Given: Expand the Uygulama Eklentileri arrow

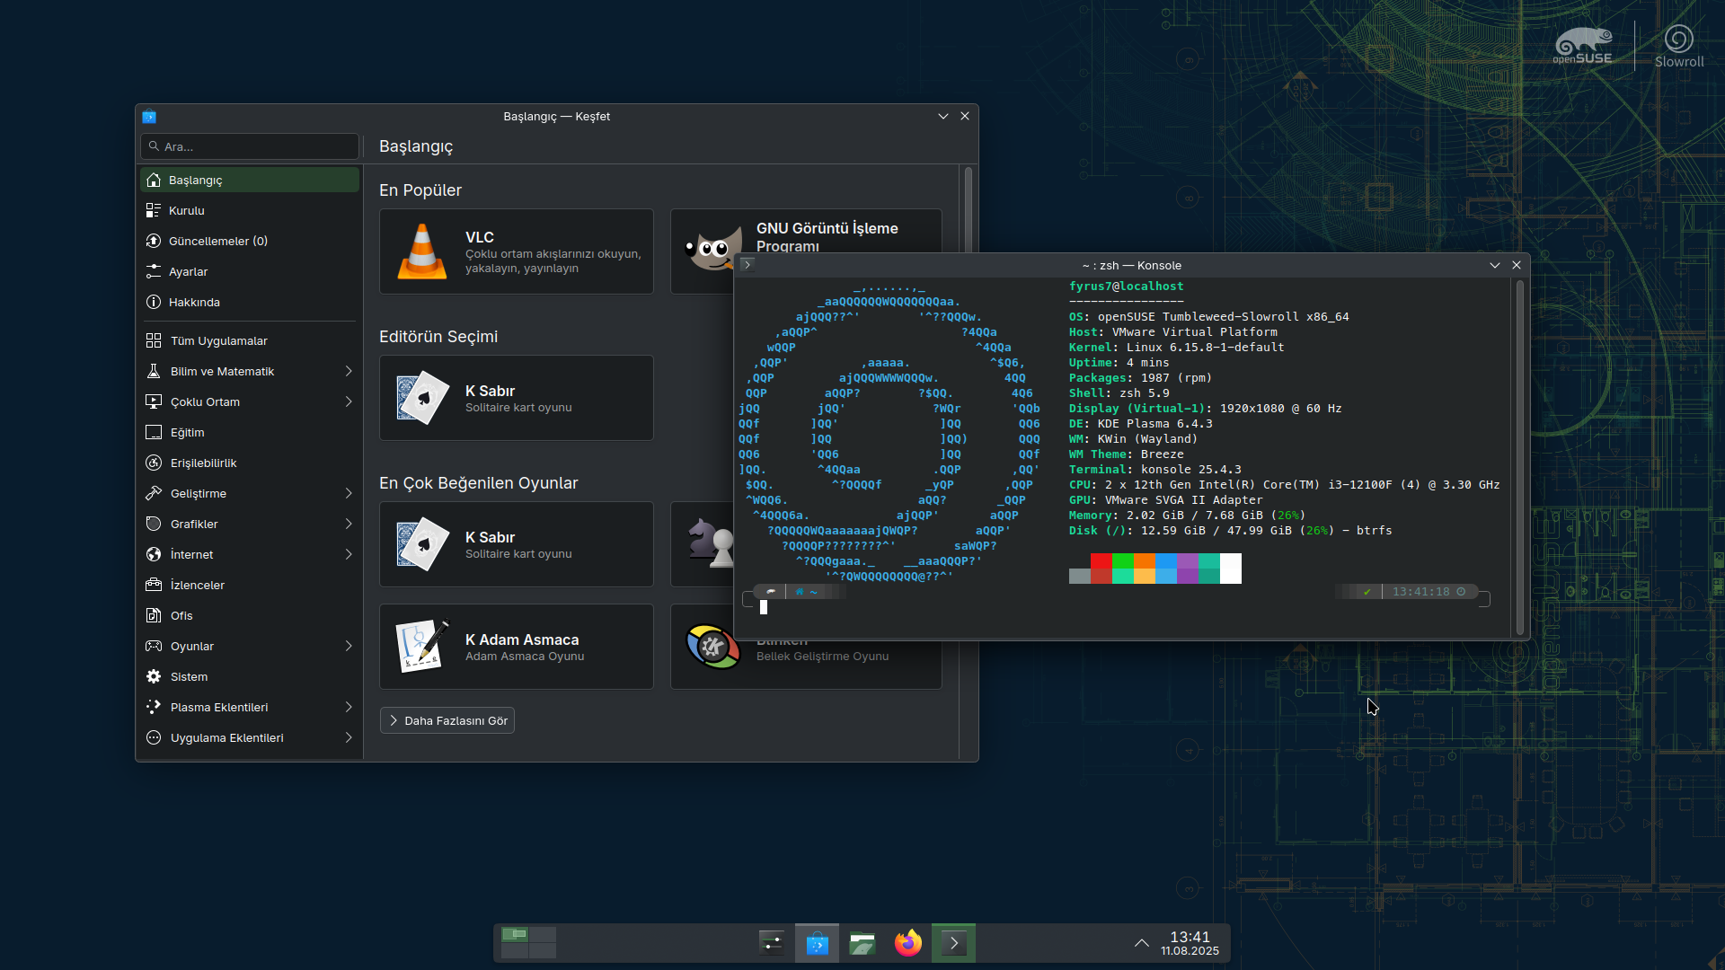Looking at the screenshot, I should tap(349, 737).
